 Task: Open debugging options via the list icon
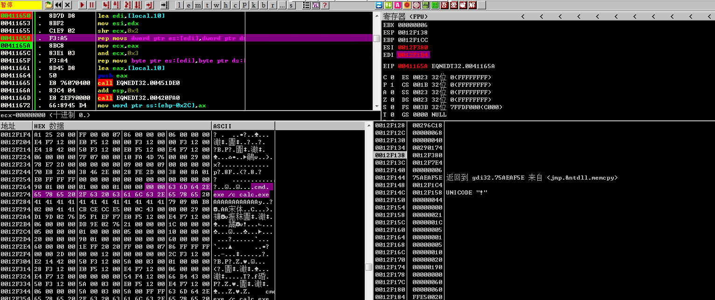(x=306, y=5)
